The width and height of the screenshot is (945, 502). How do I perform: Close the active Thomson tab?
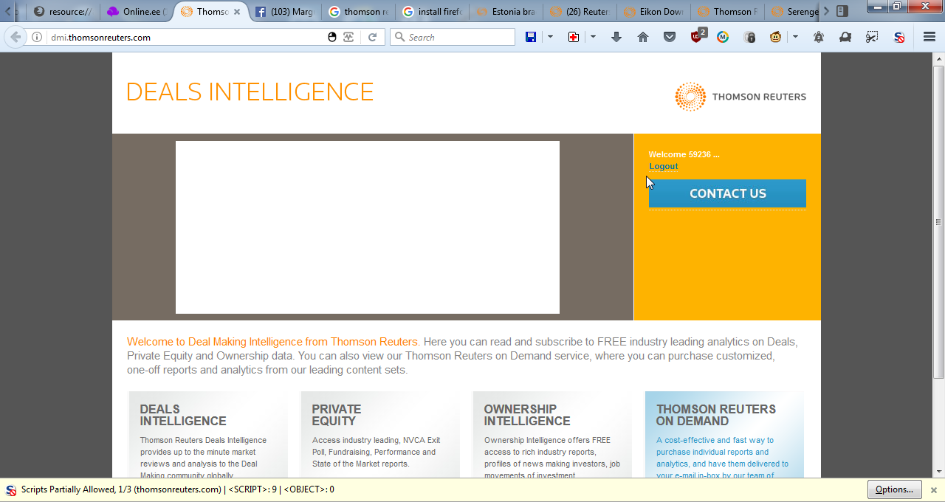click(x=237, y=12)
